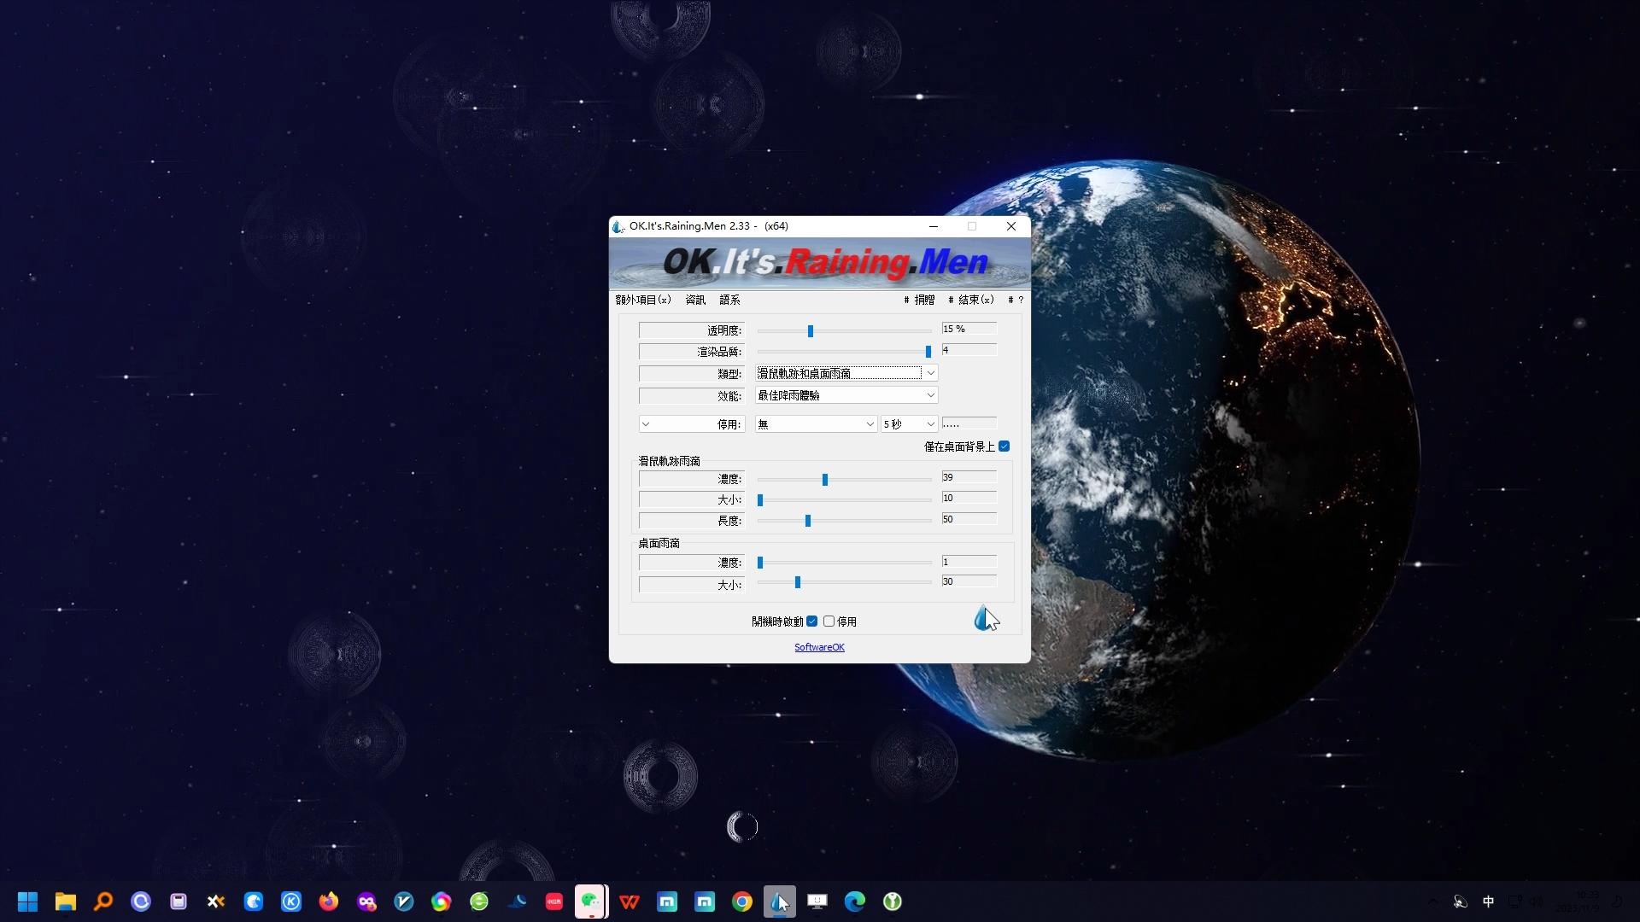Click cursor/pointer icon in taskbar
Viewport: 1640px width, 922px height.
click(780, 901)
